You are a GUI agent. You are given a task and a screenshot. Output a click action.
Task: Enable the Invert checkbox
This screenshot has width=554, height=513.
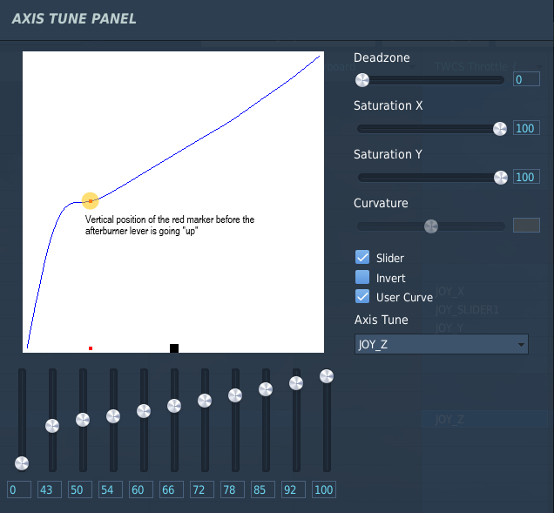click(362, 277)
